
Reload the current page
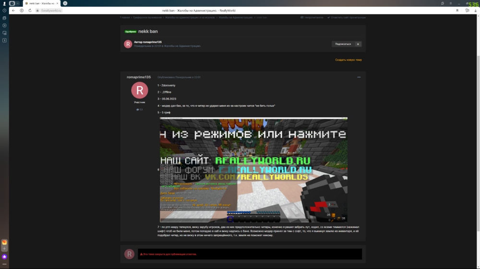(30, 11)
